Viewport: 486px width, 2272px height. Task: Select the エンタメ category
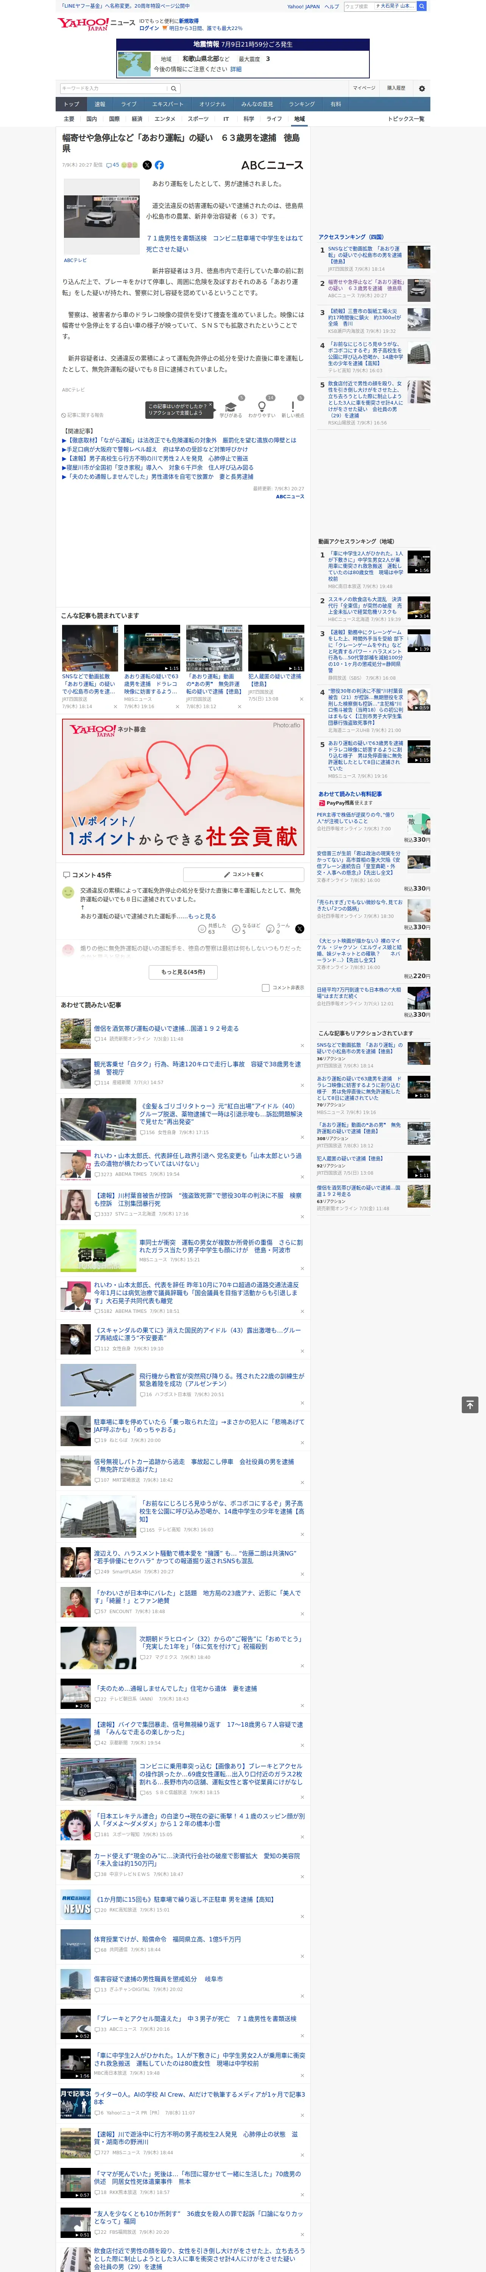[165, 118]
